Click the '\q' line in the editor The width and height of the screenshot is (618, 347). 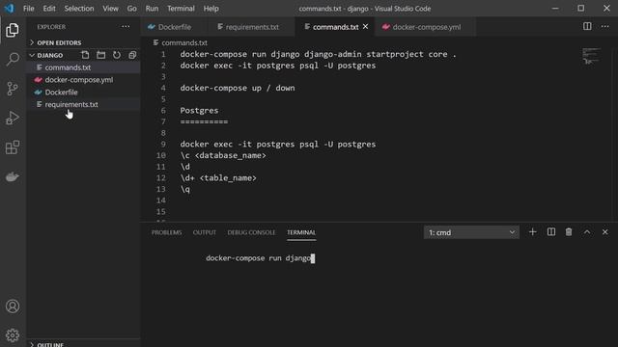coord(185,189)
